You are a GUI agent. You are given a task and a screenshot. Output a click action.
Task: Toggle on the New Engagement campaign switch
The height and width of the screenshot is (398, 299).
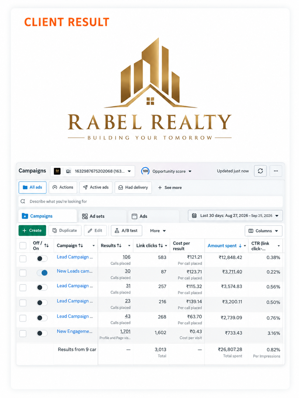tap(42, 333)
